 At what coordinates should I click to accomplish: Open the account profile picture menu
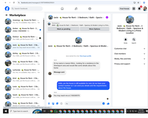(145, 9)
